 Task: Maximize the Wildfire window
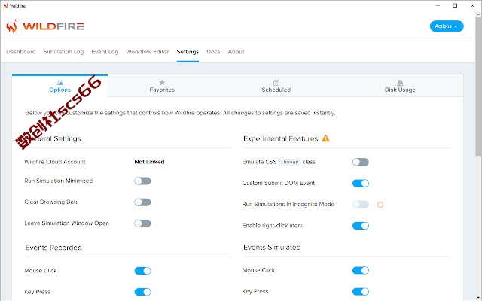(455, 5)
